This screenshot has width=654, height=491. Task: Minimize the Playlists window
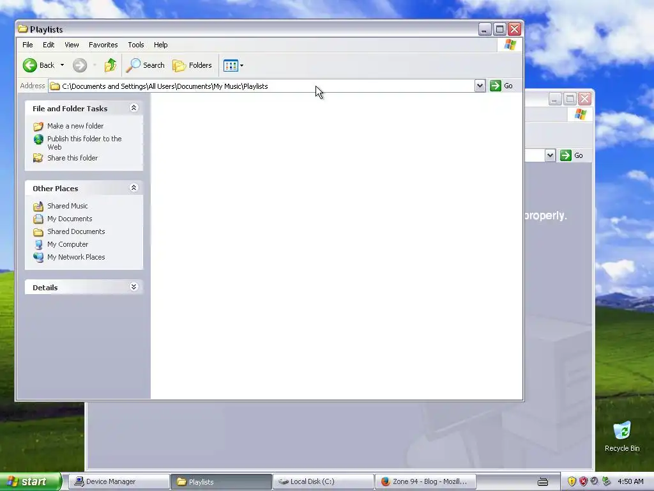point(484,29)
